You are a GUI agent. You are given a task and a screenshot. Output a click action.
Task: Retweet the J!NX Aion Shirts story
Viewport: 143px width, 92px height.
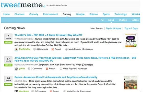coord(8,65)
